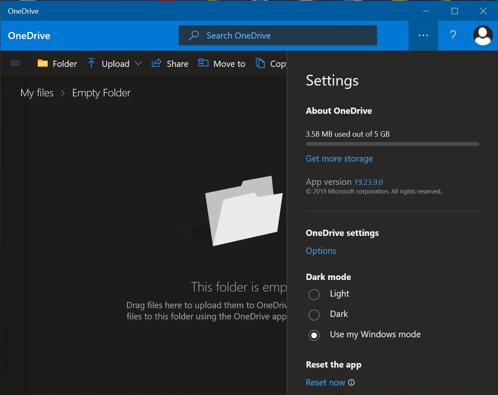Open the question mark help

click(x=453, y=36)
